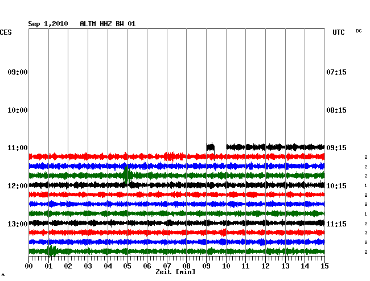Screen dimensions: 370x281
Task: Click the 08:15 UTC time label
Action: pyautogui.click(x=336, y=110)
